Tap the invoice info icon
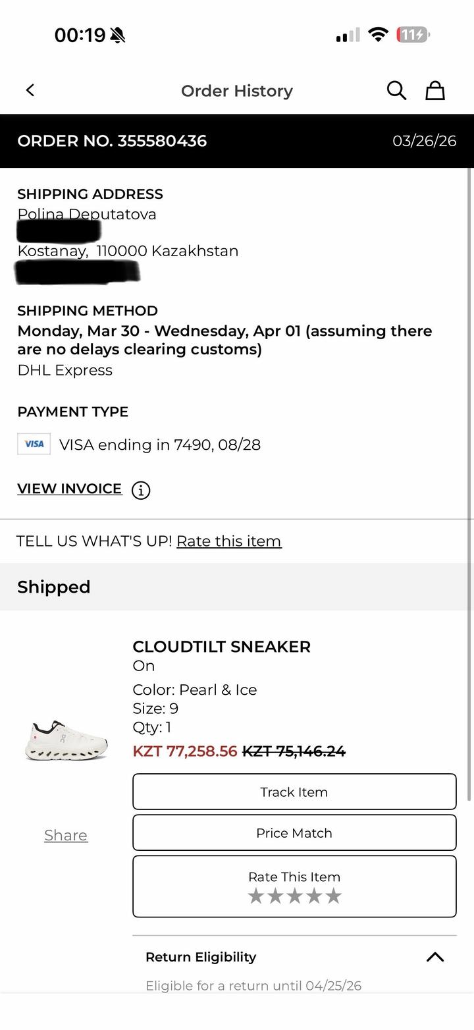 141,490
